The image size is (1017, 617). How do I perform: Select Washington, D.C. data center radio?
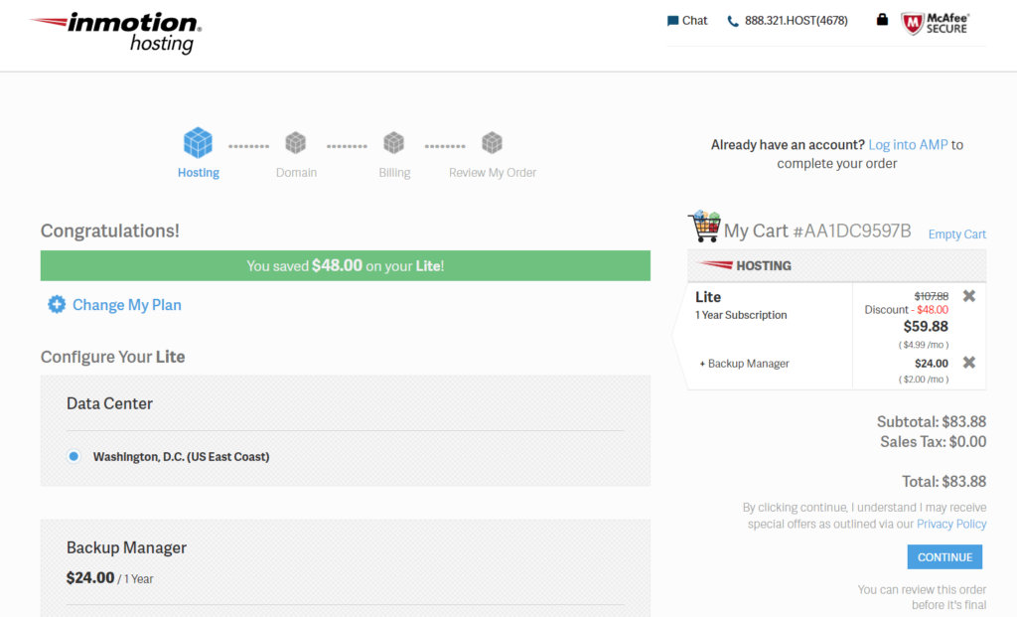pyautogui.click(x=73, y=457)
